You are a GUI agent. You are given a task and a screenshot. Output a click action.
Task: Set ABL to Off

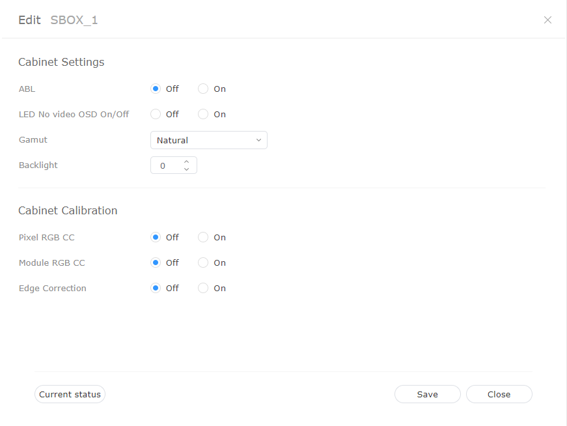pyautogui.click(x=156, y=89)
